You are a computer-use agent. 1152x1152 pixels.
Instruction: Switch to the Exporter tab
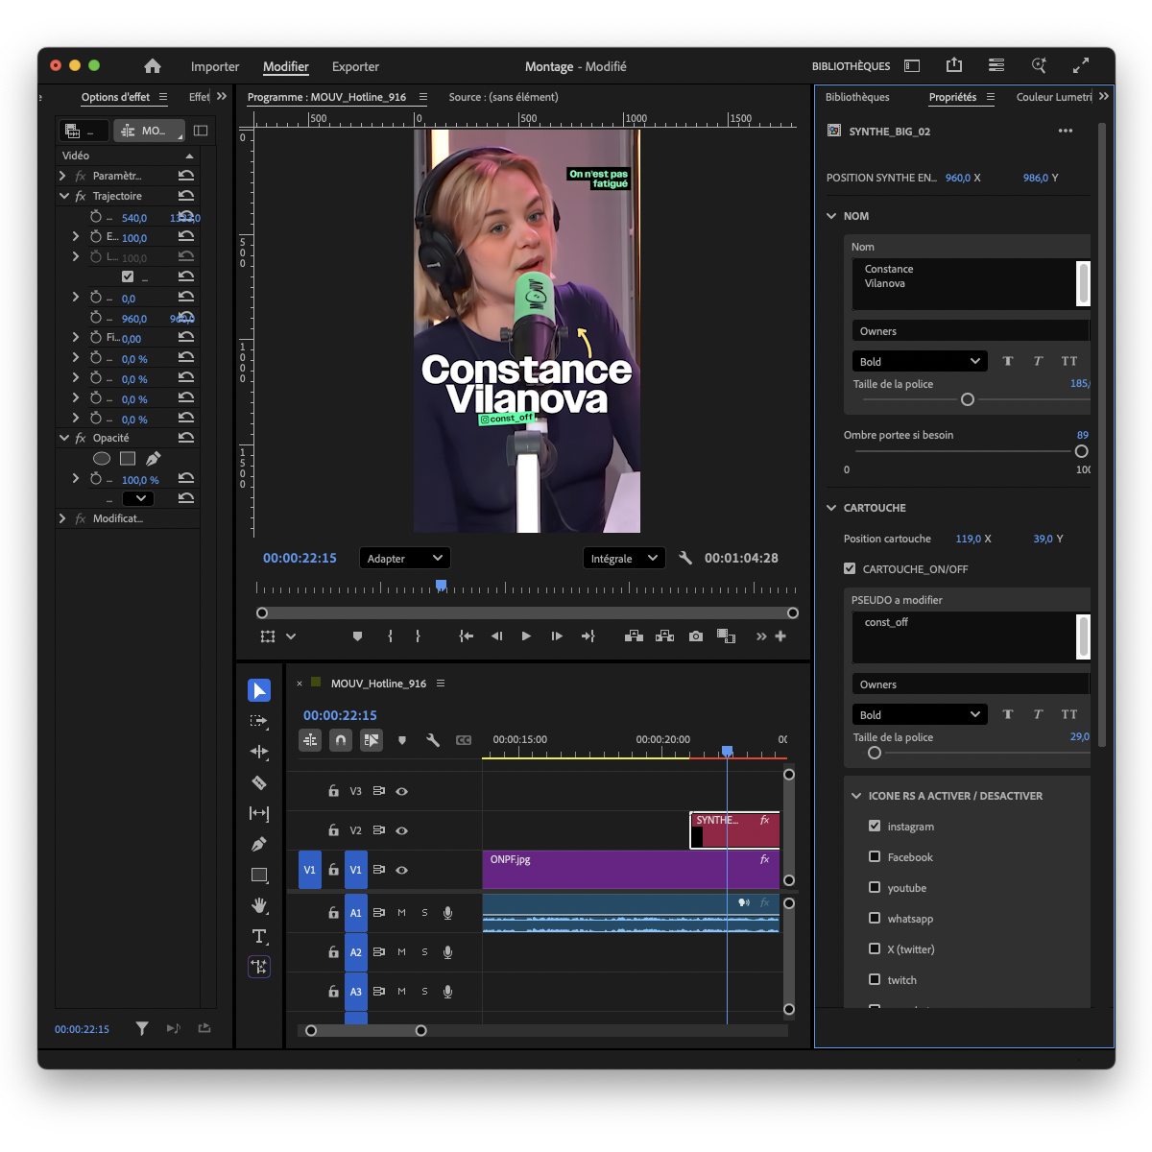click(x=355, y=66)
